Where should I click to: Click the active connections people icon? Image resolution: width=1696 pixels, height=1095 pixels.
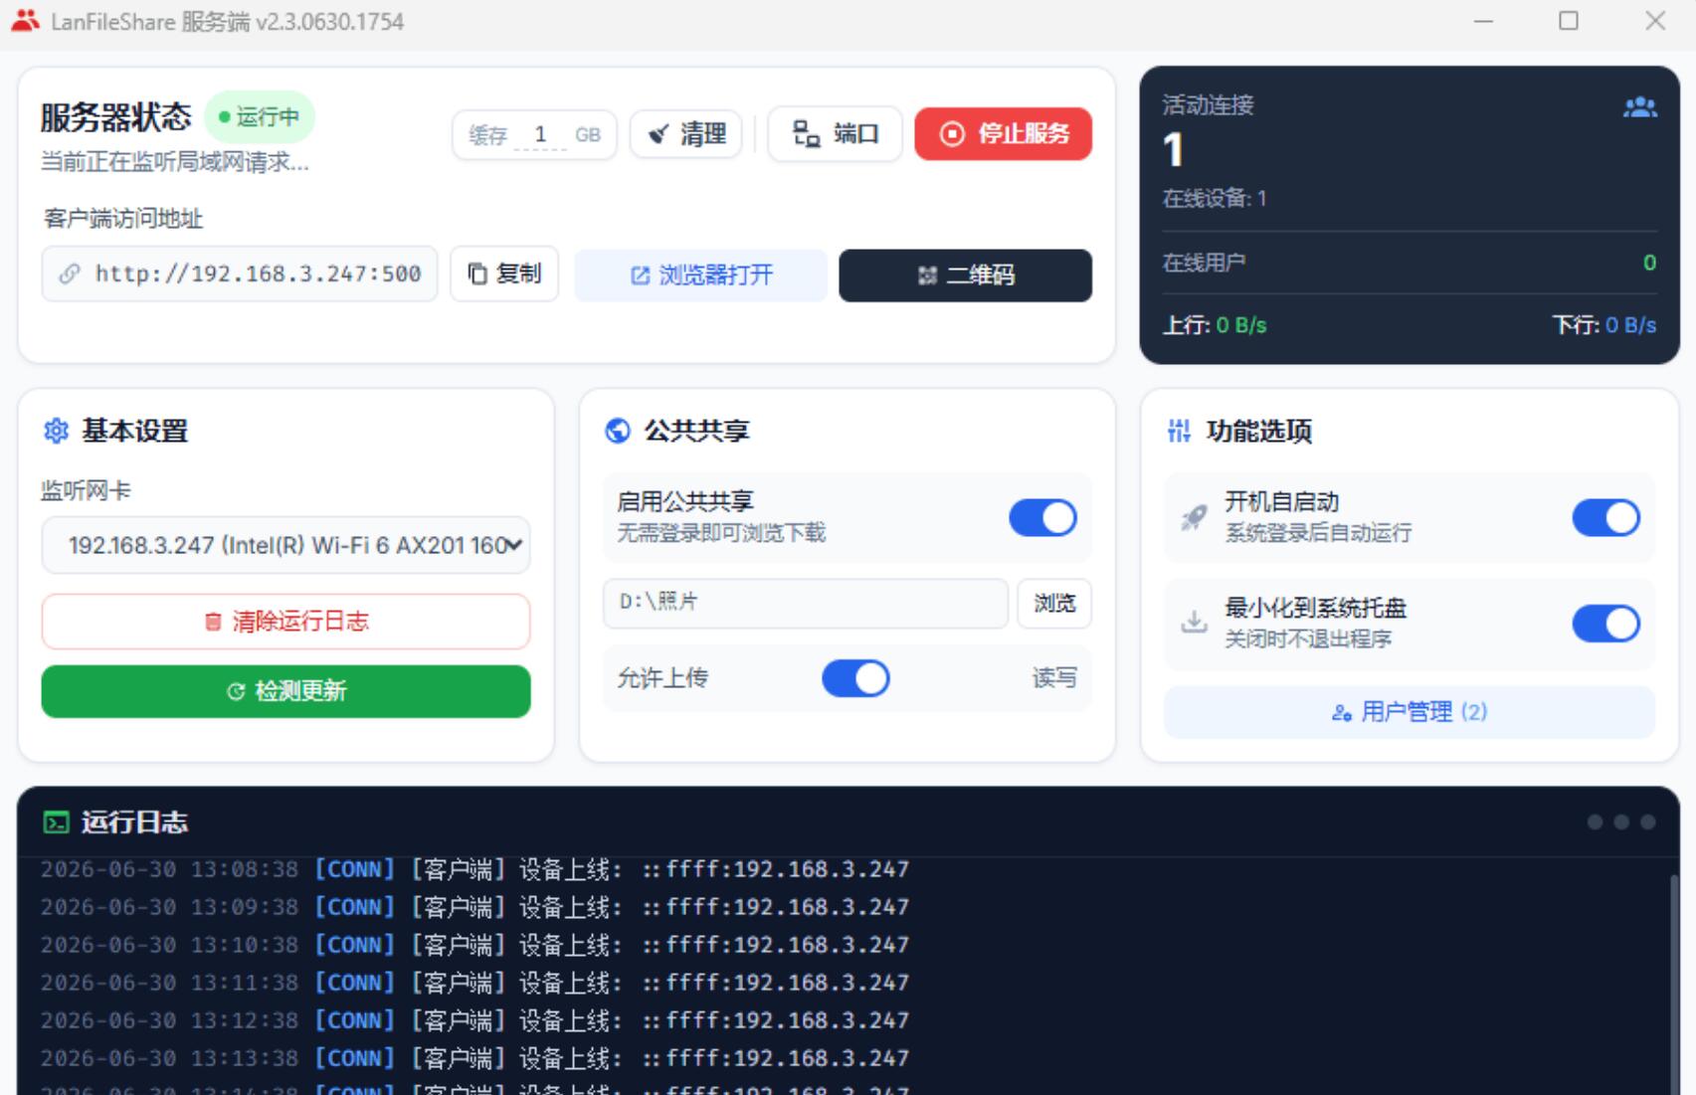pyautogui.click(x=1639, y=107)
